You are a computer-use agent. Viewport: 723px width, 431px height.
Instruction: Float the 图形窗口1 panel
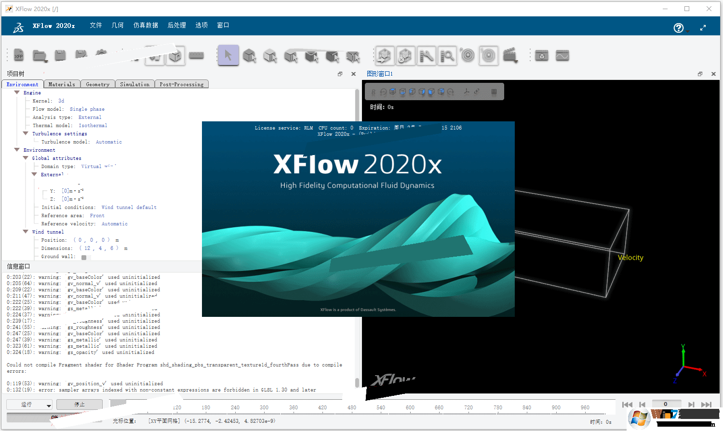pyautogui.click(x=700, y=74)
